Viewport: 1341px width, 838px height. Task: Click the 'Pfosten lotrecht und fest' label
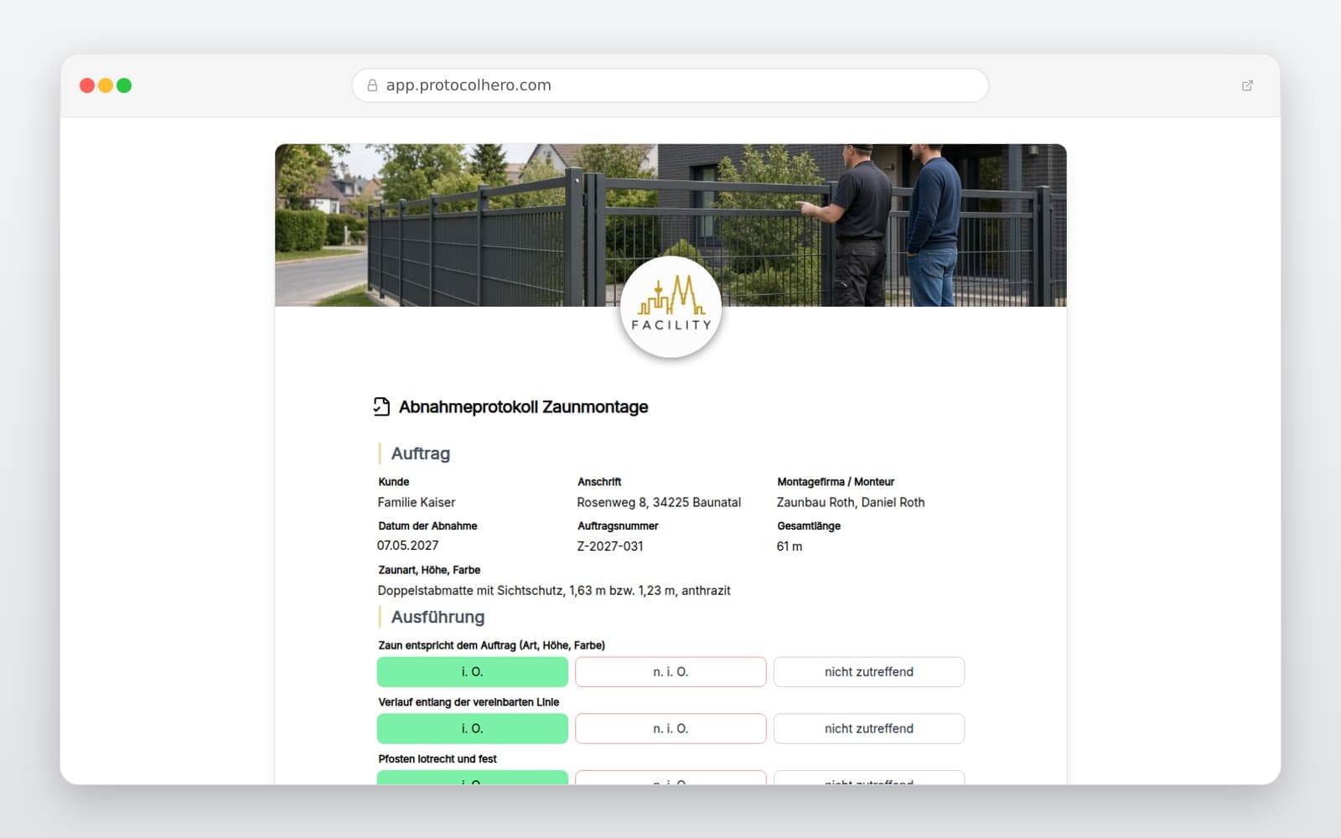[x=438, y=759]
